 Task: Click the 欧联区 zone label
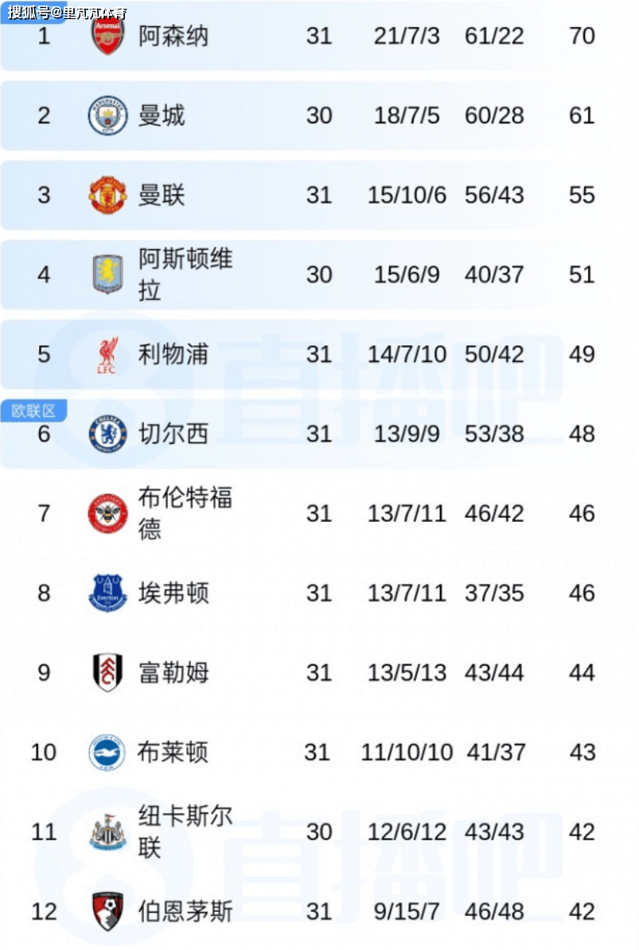[33, 411]
